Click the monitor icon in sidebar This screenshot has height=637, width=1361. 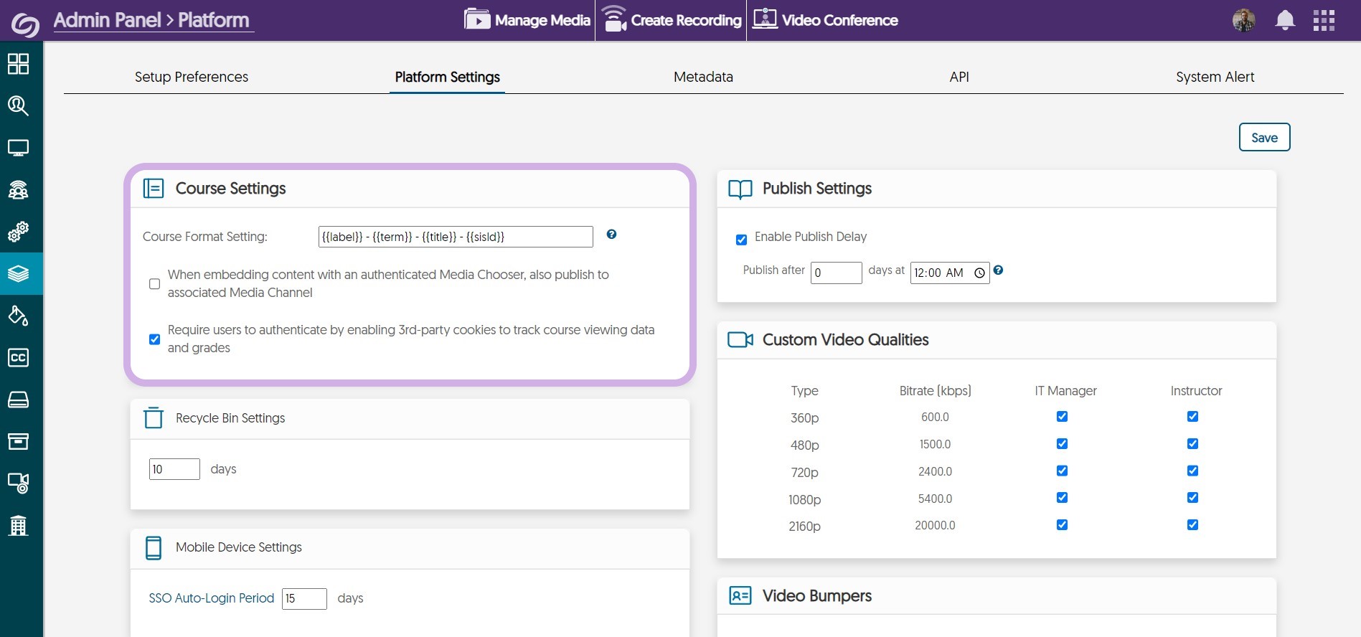tap(18, 148)
